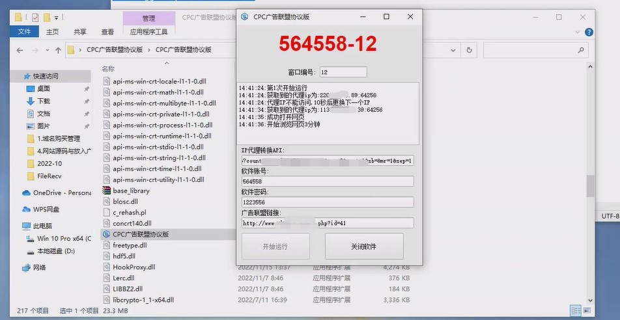Select file c_rehash.pl
620x320 pixels.
pyautogui.click(x=130, y=213)
